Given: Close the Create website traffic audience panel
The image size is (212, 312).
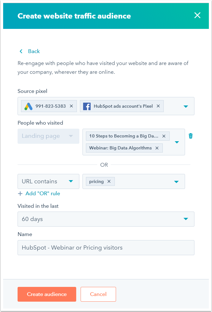Looking at the screenshot, I should tap(197, 15).
